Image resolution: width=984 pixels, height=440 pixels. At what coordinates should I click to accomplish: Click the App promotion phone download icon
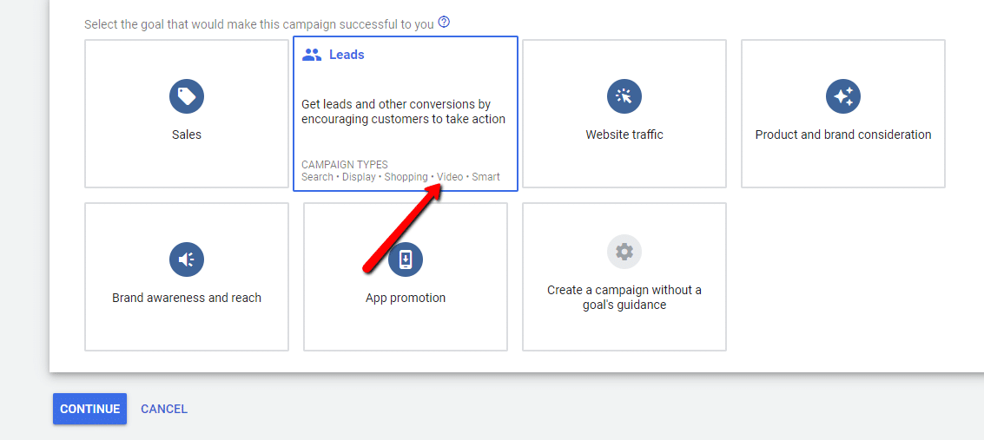coord(406,259)
